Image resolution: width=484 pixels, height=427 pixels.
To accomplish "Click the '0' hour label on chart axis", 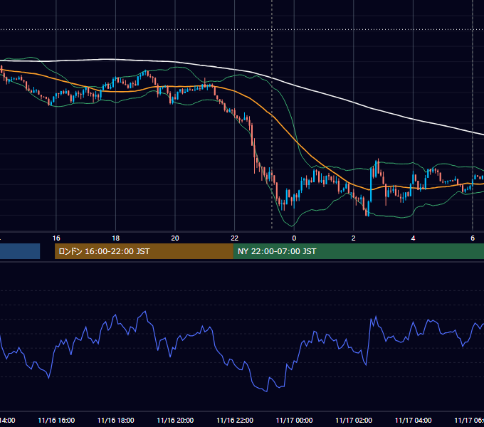I will (294, 238).
